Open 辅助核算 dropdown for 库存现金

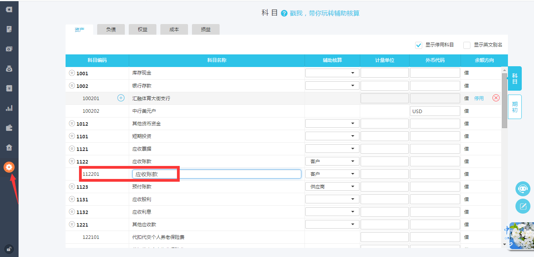coord(332,73)
